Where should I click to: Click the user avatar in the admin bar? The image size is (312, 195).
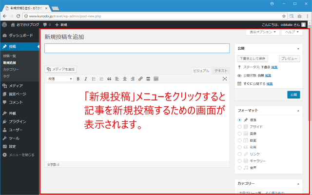tap(303, 24)
